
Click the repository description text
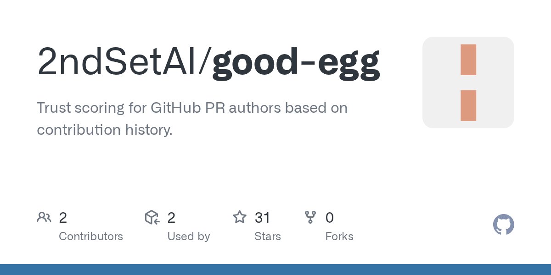click(192, 119)
